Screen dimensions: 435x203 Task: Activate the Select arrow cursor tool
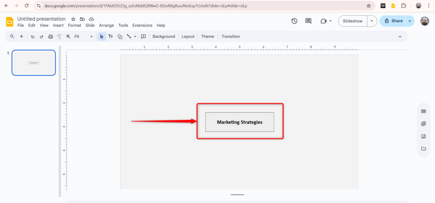(102, 37)
